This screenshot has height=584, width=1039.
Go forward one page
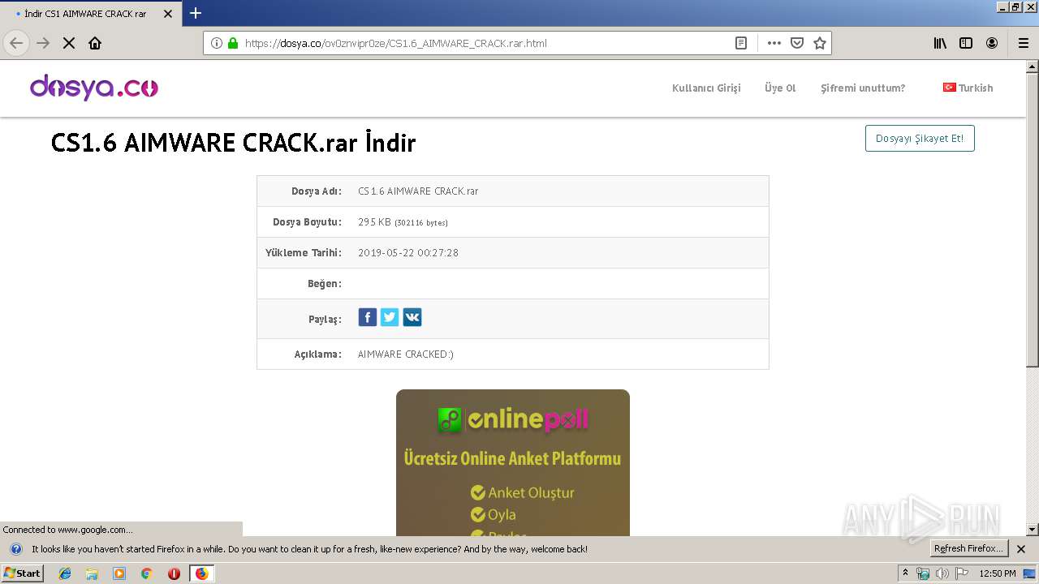coord(43,43)
